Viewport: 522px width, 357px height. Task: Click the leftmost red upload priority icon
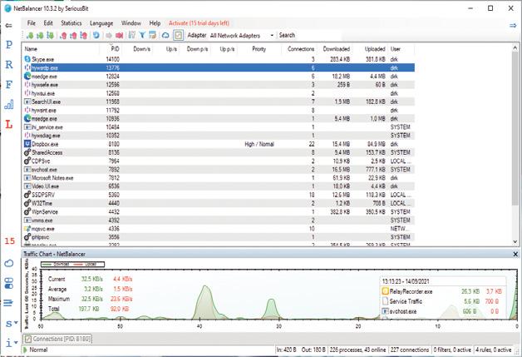pyautogui.click(x=63, y=35)
